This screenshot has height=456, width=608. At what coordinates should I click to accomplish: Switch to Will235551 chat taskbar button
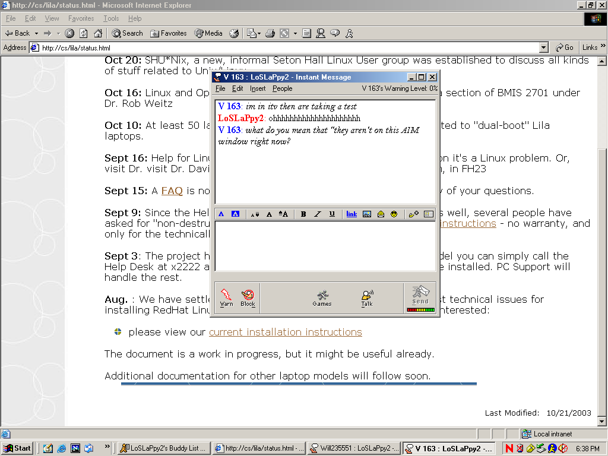point(354,448)
